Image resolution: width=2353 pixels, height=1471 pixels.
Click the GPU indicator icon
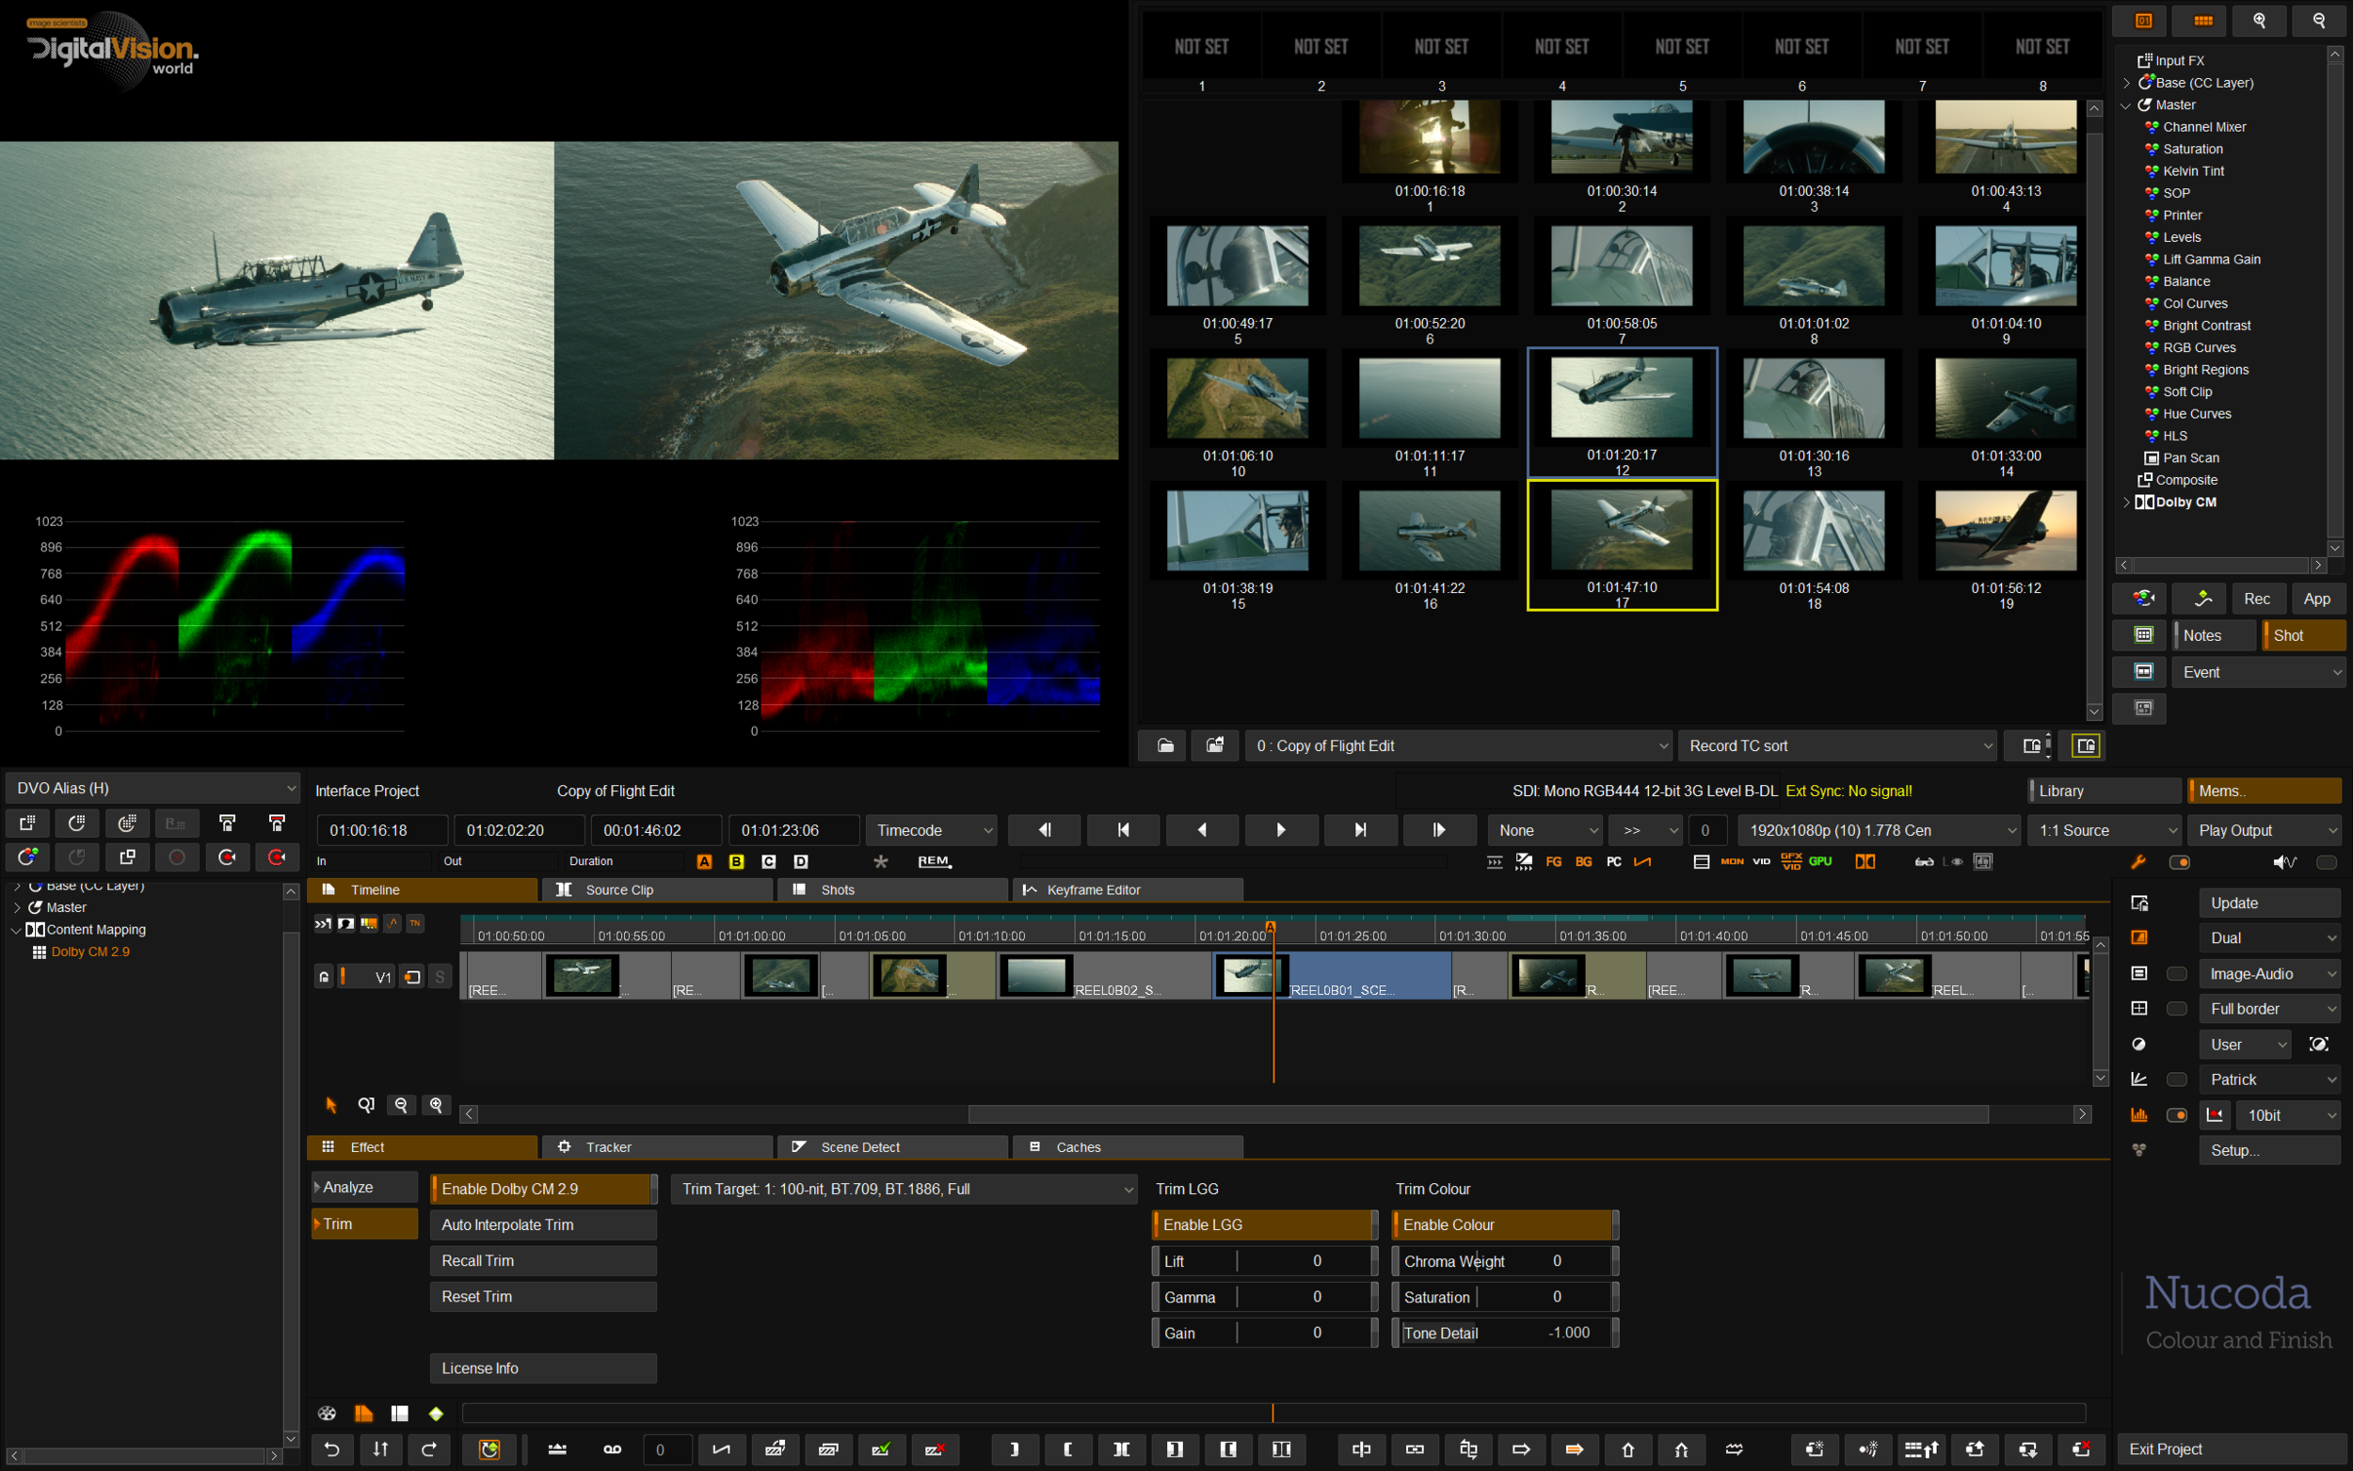[1820, 861]
